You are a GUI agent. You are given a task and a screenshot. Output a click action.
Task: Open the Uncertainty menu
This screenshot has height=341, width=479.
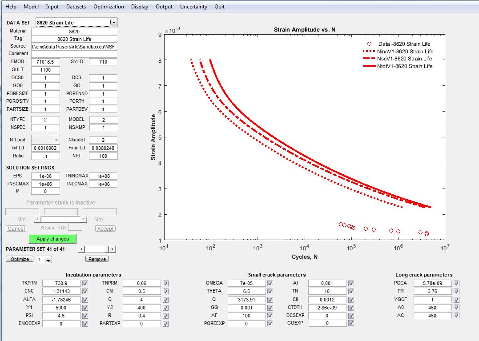coord(193,7)
